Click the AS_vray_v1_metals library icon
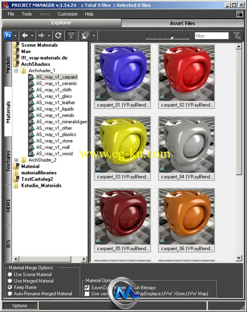247x312 pixels. (31, 115)
